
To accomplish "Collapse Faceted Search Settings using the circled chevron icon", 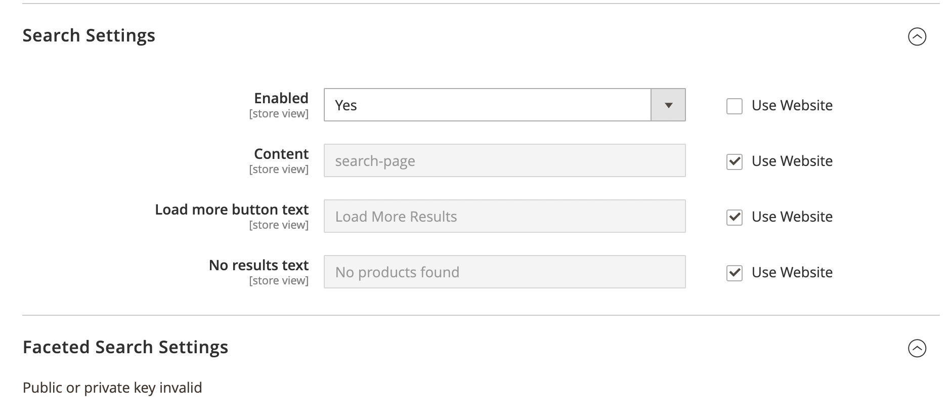I will (917, 348).
